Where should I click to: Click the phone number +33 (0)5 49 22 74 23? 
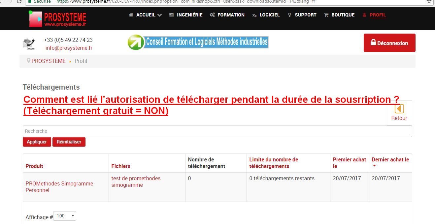point(68,40)
